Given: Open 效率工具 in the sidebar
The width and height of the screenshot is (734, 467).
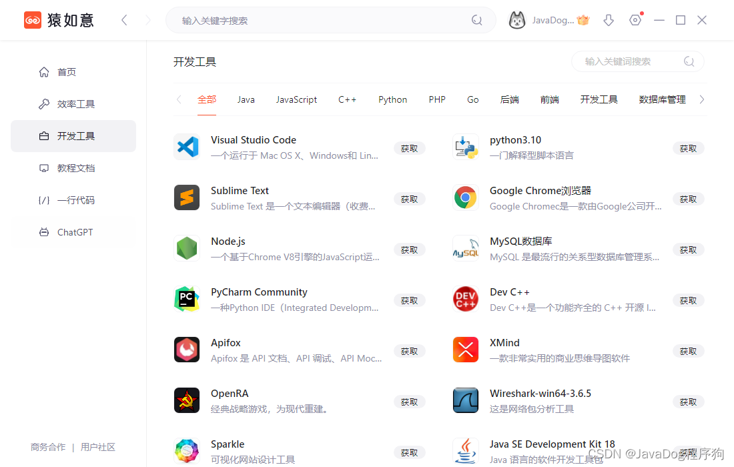Looking at the screenshot, I should (73, 104).
